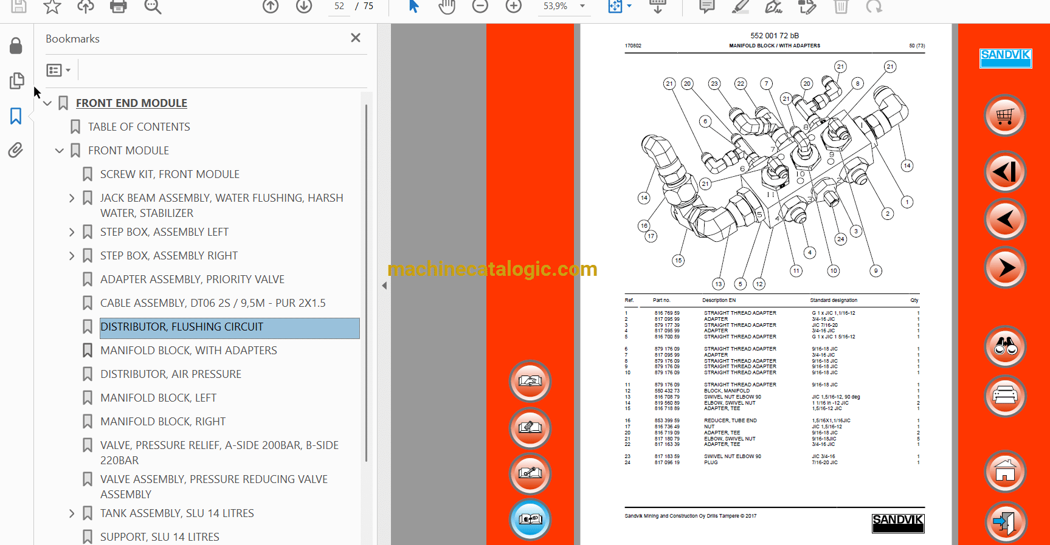Click the save document icon
1050x545 pixels.
tap(19, 6)
